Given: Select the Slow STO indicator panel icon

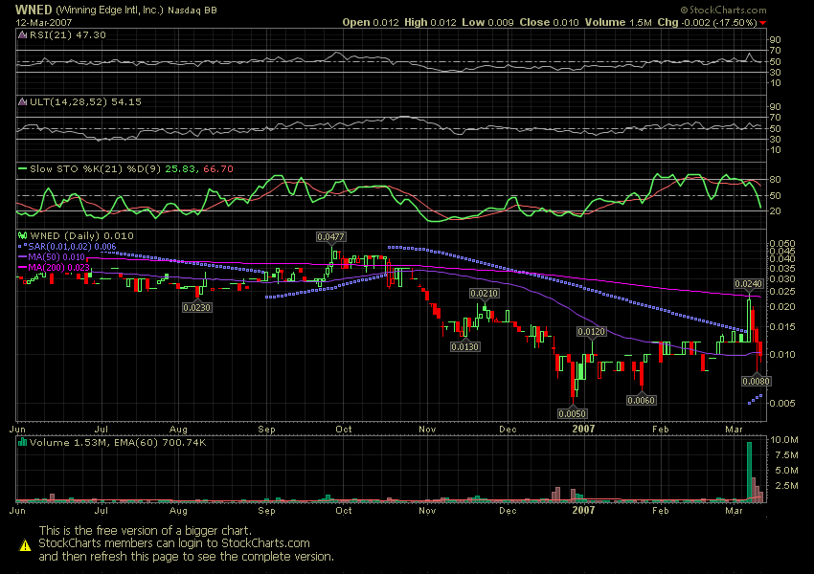Looking at the screenshot, I should pyautogui.click(x=21, y=168).
